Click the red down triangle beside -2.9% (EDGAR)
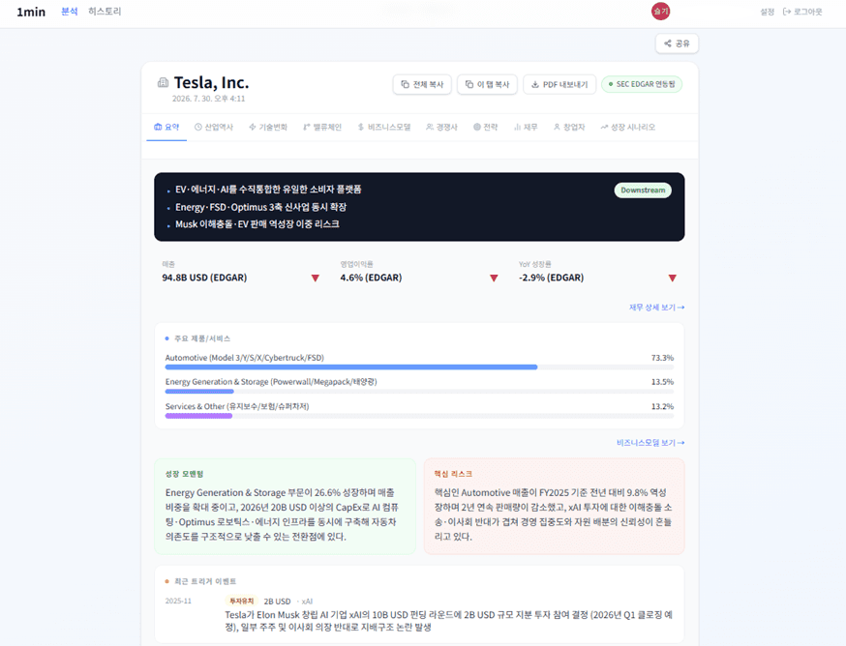Viewport: 846px width, 646px height. (673, 279)
